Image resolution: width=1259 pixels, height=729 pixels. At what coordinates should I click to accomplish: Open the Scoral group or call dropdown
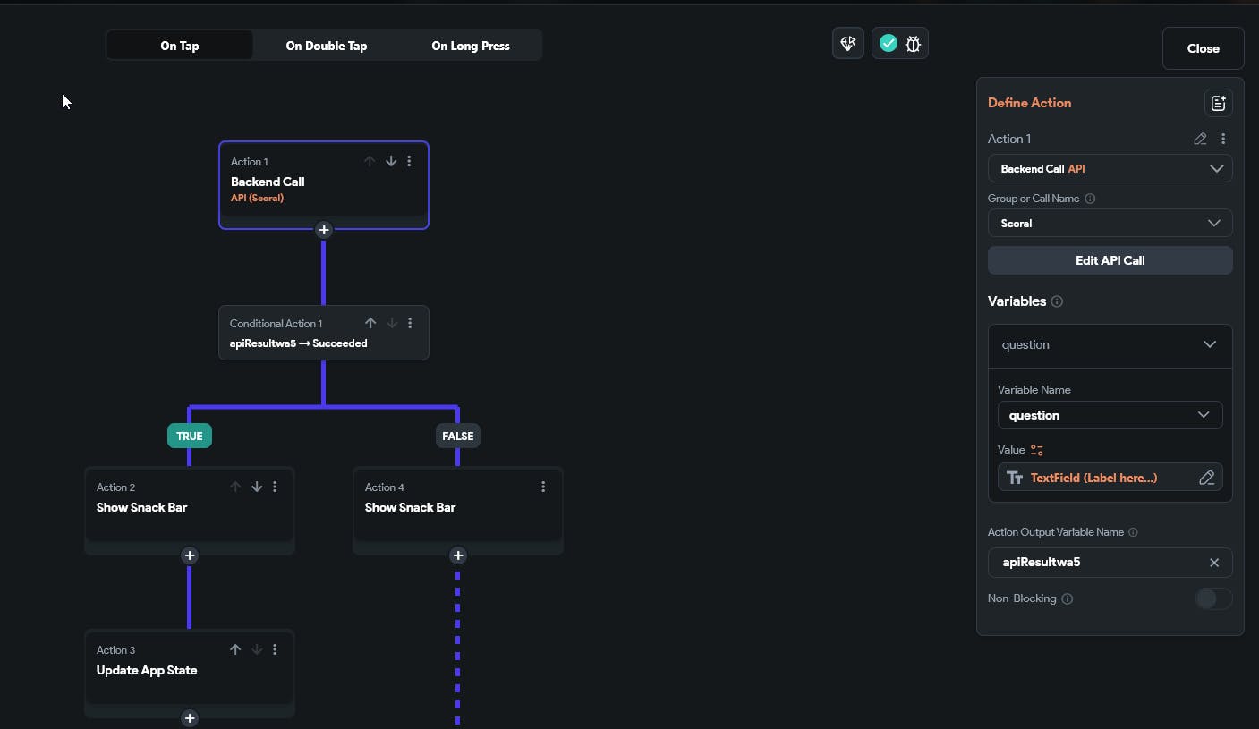[1110, 223]
